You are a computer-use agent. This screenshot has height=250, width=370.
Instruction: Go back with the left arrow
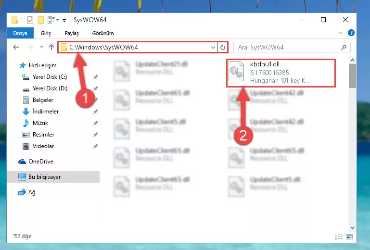click(16, 47)
